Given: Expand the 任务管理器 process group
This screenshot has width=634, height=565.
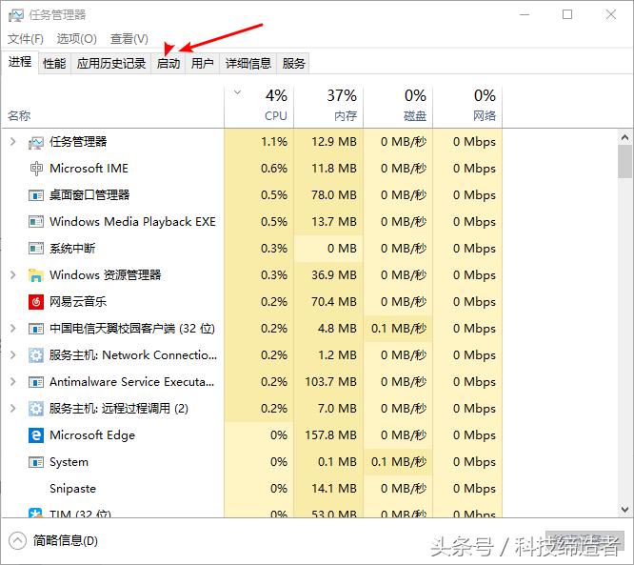Looking at the screenshot, I should pyautogui.click(x=13, y=142).
